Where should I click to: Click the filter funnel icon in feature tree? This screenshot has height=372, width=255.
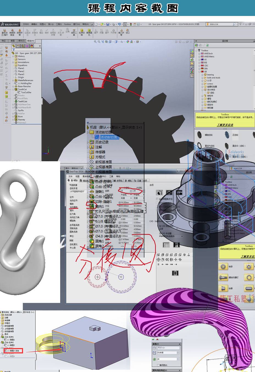coord(13,50)
